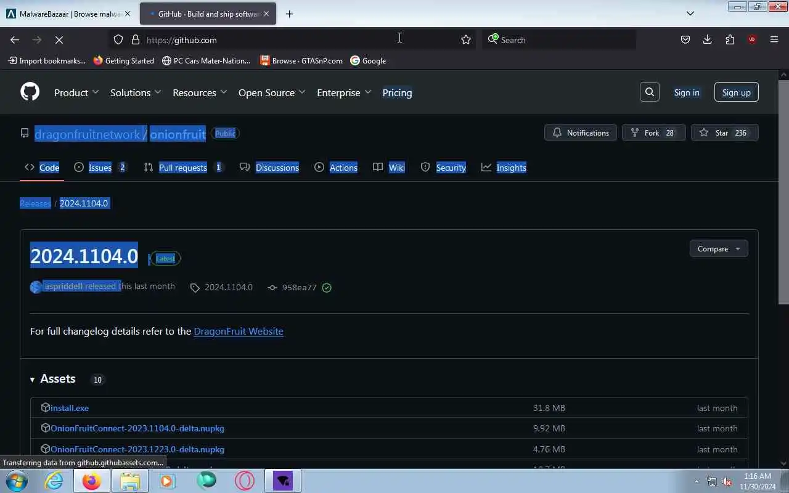Click the commit 958ea77 icon

[x=272, y=287]
